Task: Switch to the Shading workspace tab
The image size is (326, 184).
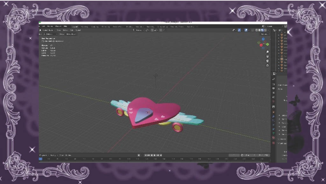Action: 129,27
